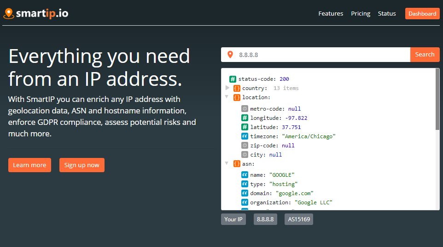Click the blue string icon beside timezone
The height and width of the screenshot is (247, 443).
[x=245, y=136]
